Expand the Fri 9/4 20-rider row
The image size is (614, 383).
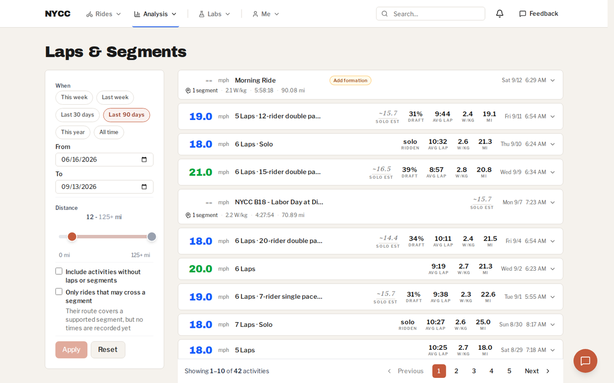click(553, 241)
